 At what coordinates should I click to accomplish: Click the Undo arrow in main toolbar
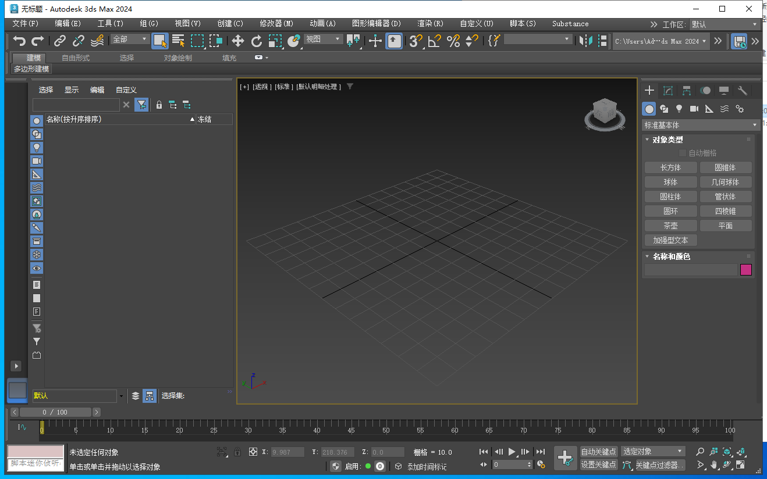20,41
